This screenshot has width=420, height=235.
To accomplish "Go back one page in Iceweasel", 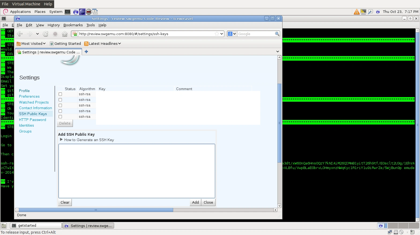I will [20, 34].
